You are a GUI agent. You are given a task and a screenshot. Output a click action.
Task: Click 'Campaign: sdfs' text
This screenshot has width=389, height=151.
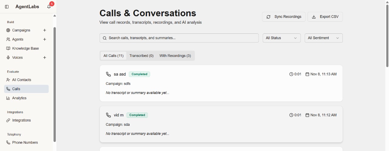click(118, 84)
